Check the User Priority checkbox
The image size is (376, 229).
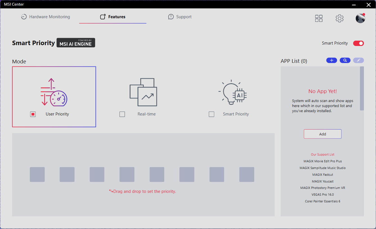click(33, 114)
